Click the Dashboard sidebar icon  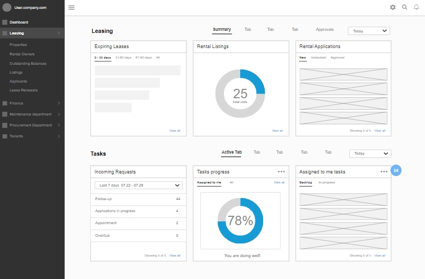[5, 22]
